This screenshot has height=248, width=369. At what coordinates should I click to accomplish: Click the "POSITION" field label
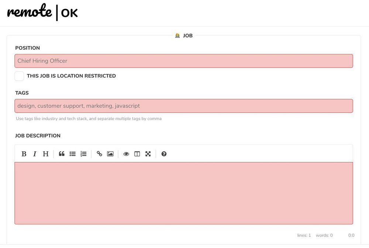pyautogui.click(x=28, y=48)
